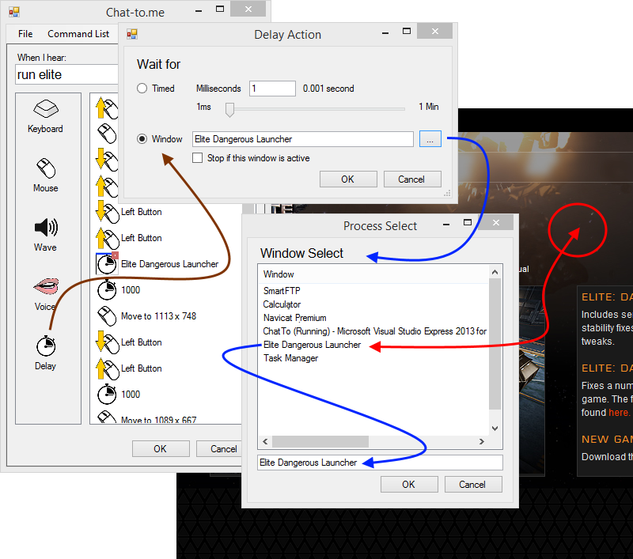Open the Command List menu
This screenshot has width=633, height=559.
click(x=78, y=34)
